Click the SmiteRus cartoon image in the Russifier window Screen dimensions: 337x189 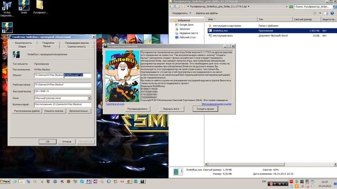click(122, 76)
